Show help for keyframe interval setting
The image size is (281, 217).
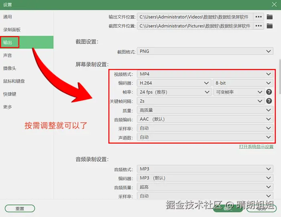(x=269, y=101)
